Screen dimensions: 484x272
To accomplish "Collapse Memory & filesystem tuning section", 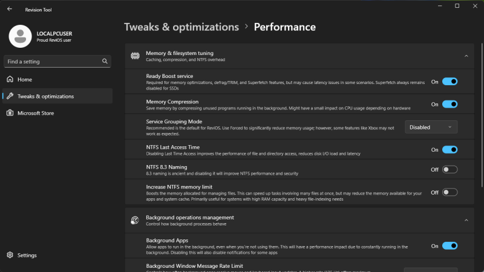I will point(466,56).
